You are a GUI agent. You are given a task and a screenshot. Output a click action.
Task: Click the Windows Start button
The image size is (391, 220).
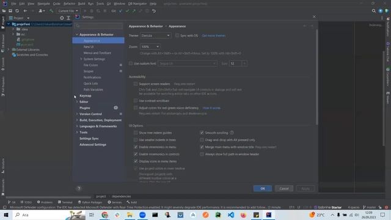click(x=6, y=215)
